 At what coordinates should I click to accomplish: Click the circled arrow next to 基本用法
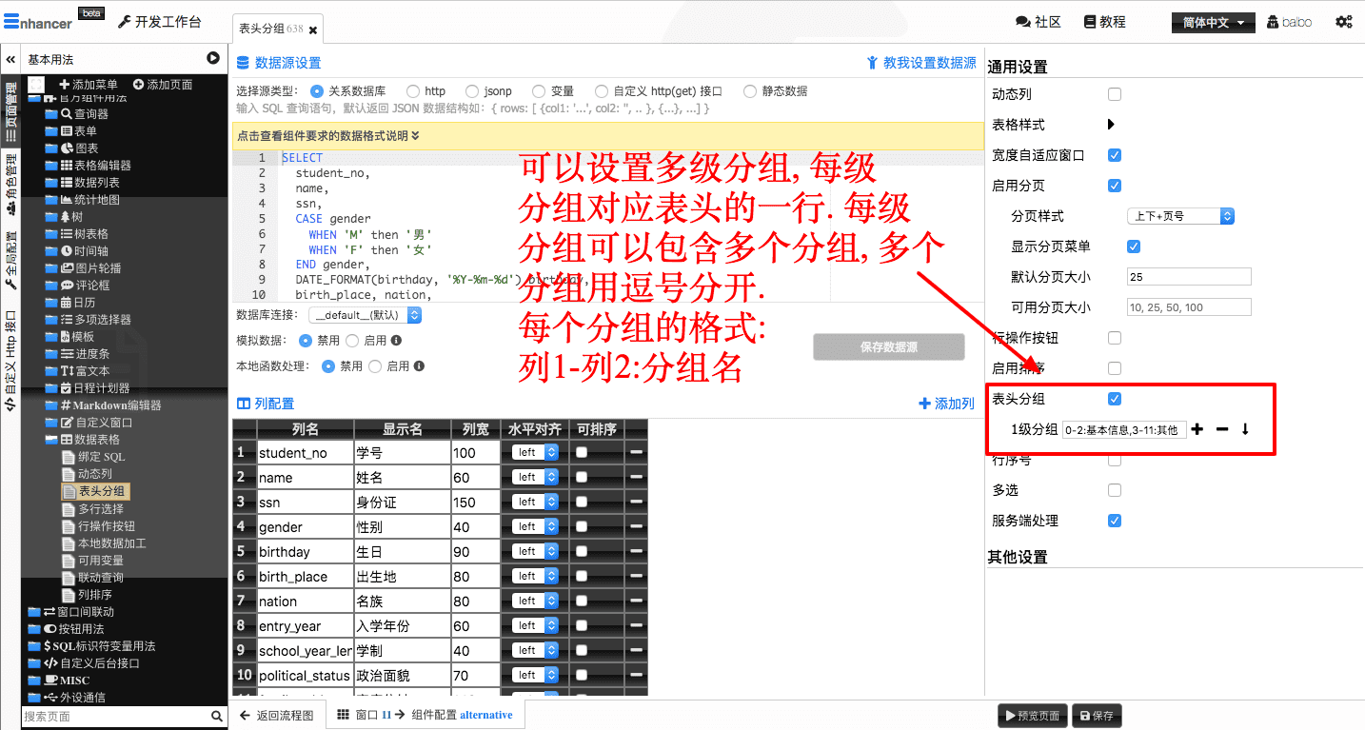click(x=213, y=59)
